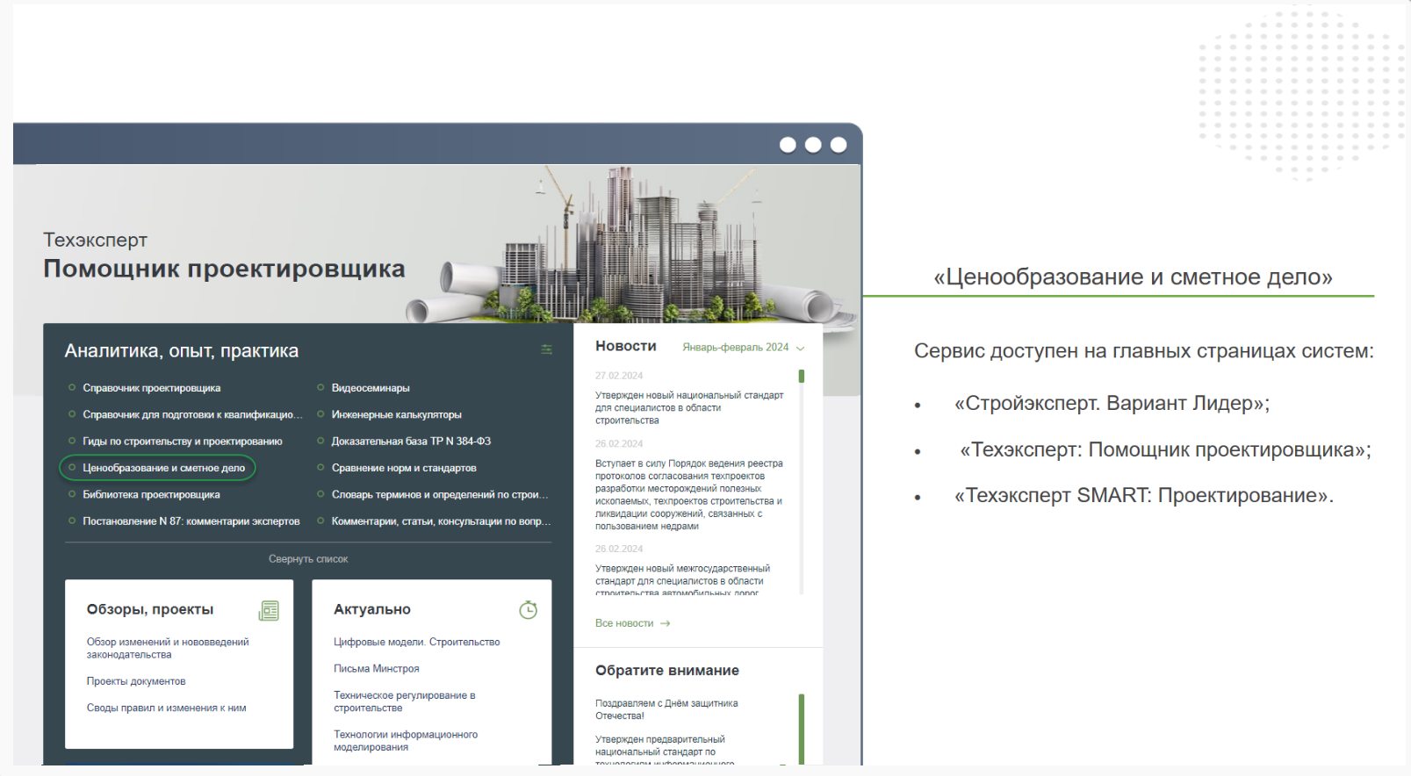This screenshot has height=776, width=1411.
Task: Open Справочник проектировщика
Action: [x=151, y=388]
